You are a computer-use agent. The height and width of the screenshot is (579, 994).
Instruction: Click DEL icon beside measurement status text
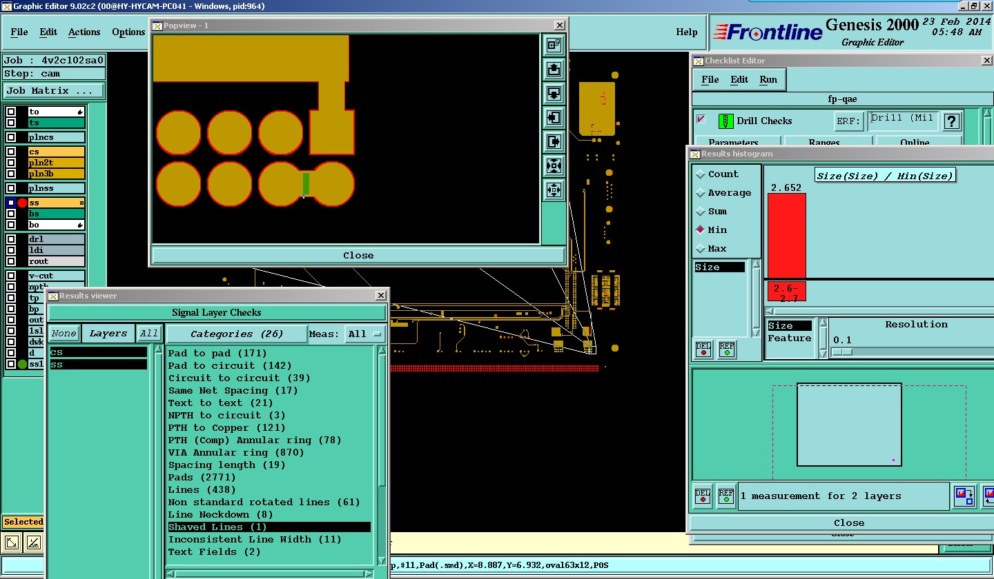[x=703, y=496]
